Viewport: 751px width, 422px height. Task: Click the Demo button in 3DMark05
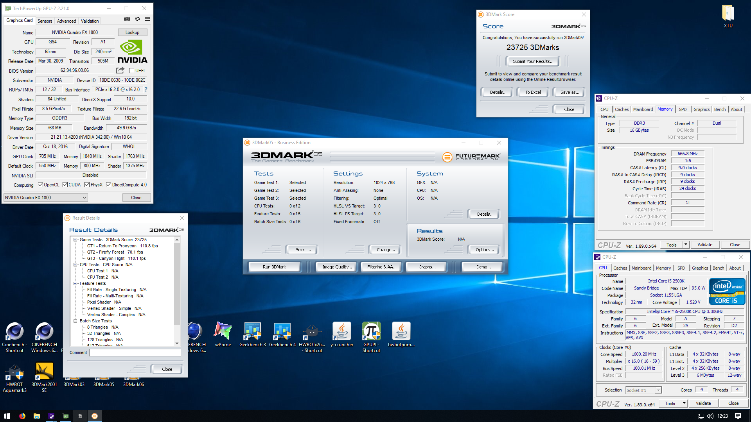483,267
